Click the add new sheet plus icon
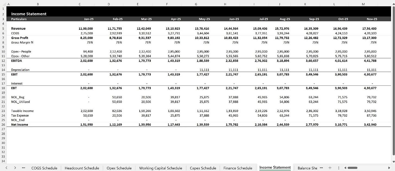395x171 pixels. click(329, 168)
